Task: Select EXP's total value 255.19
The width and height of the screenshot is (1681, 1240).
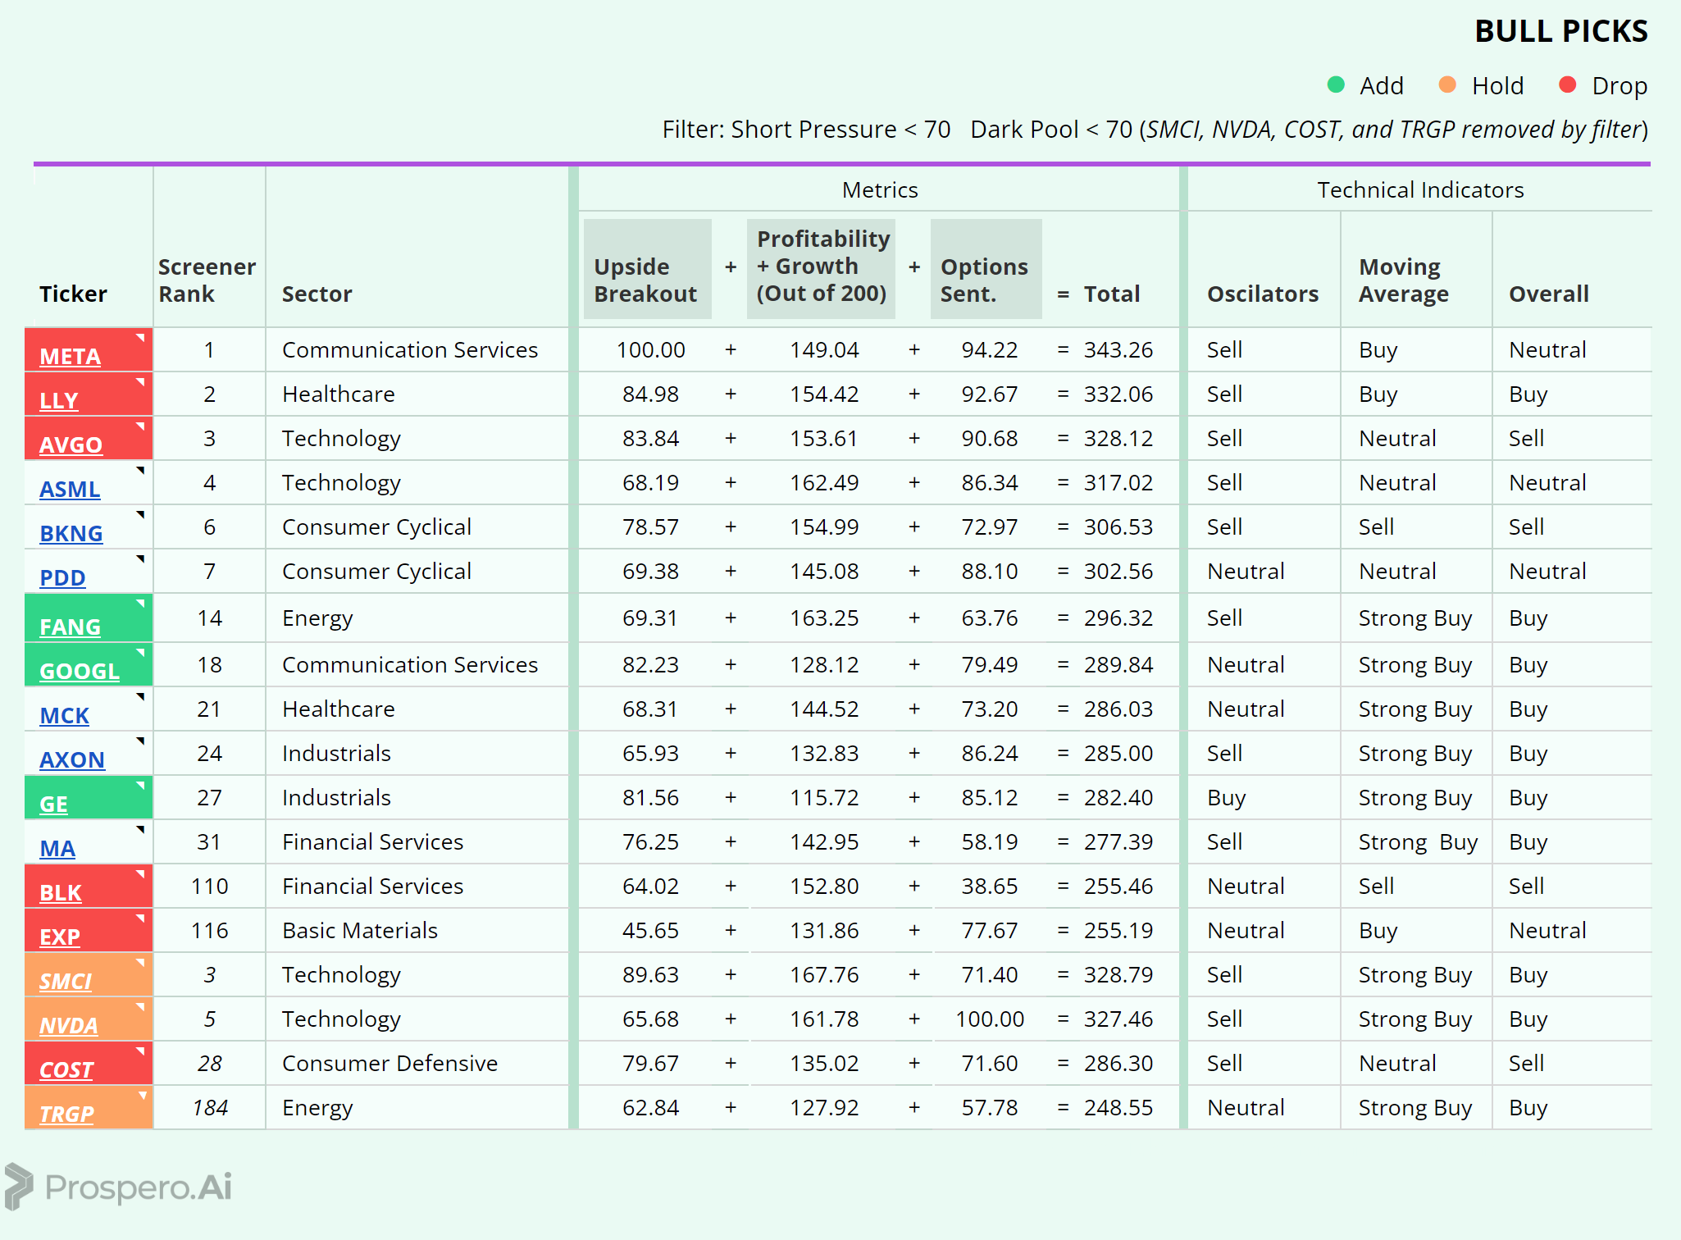Action: 1118,931
